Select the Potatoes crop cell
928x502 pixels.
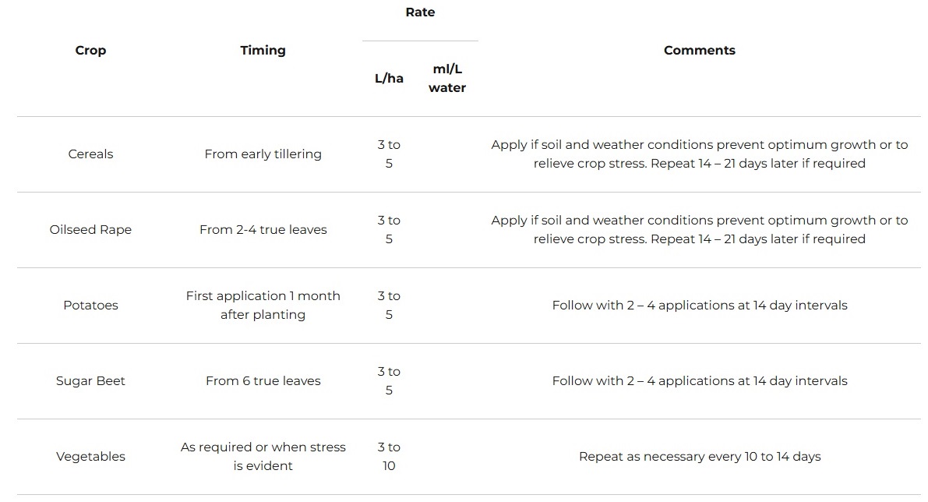tap(90, 306)
